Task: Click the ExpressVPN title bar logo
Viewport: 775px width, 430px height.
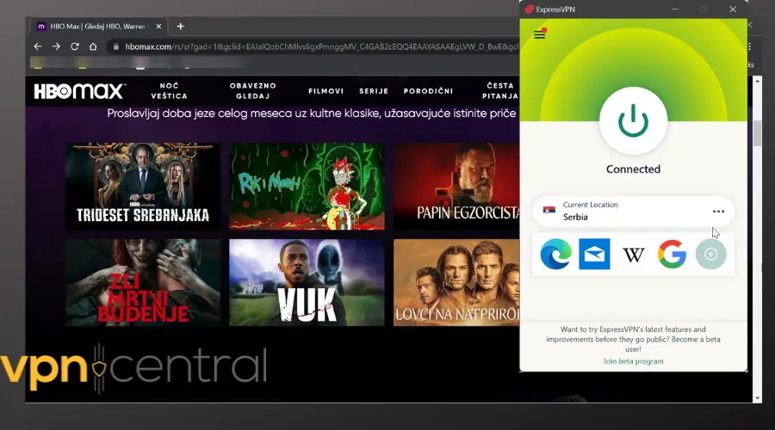Action: pyautogui.click(x=530, y=9)
